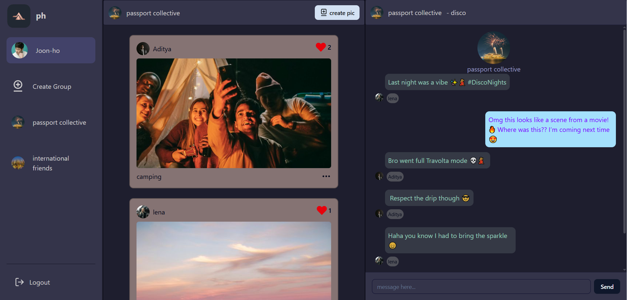Open three-dots menu on camping post
The width and height of the screenshot is (627, 300).
(x=326, y=176)
